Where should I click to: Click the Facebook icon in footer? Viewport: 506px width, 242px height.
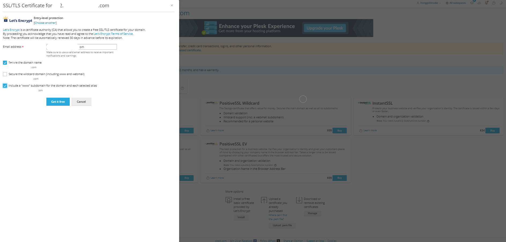coord(255,241)
